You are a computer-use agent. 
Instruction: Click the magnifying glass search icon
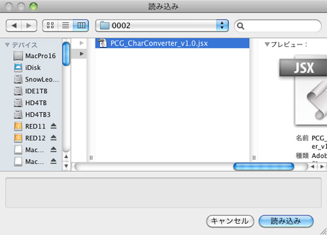pos(241,26)
